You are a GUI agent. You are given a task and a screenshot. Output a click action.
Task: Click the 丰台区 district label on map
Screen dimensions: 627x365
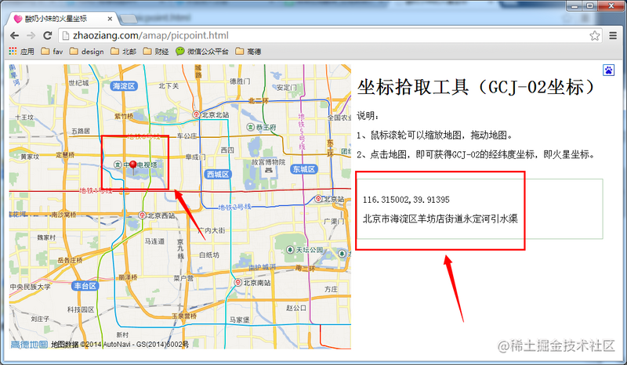click(85, 286)
